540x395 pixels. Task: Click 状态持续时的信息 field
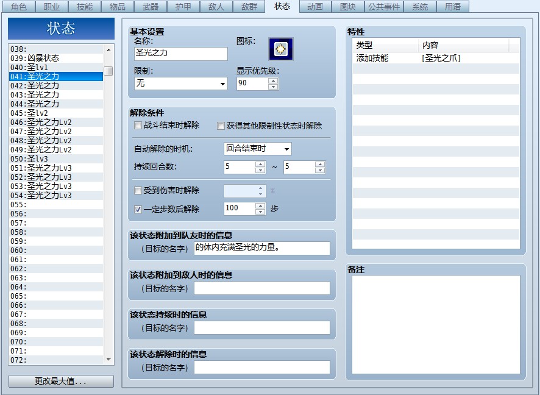(x=261, y=327)
